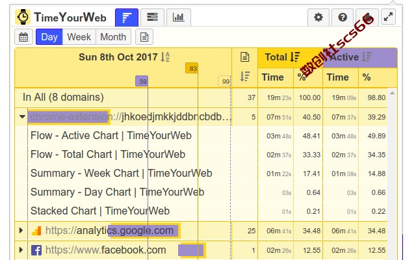Viewport: 416px width, 260px height.
Task: Click the 59 percentile marker
Action: 142,81
